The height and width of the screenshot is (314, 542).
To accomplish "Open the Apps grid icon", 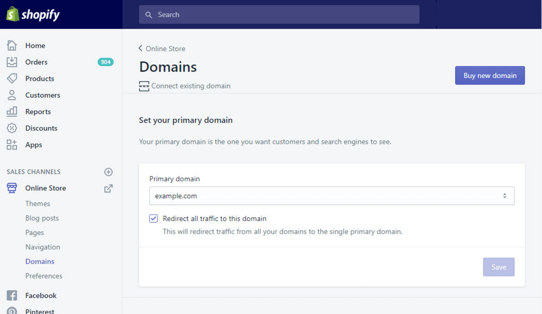I will (12, 145).
